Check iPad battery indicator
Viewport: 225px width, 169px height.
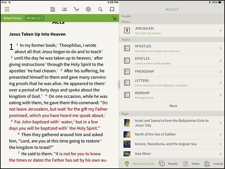(221, 2)
